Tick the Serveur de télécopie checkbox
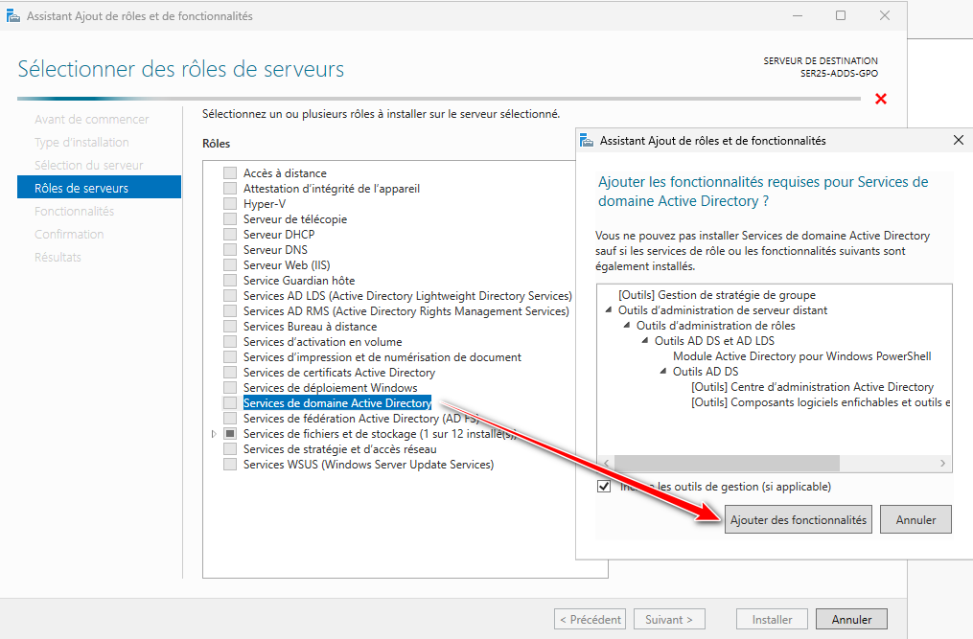973x639 pixels. click(230, 219)
